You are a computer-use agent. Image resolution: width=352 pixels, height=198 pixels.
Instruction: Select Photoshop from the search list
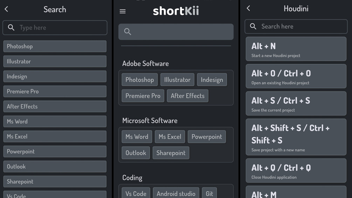pyautogui.click(x=55, y=46)
